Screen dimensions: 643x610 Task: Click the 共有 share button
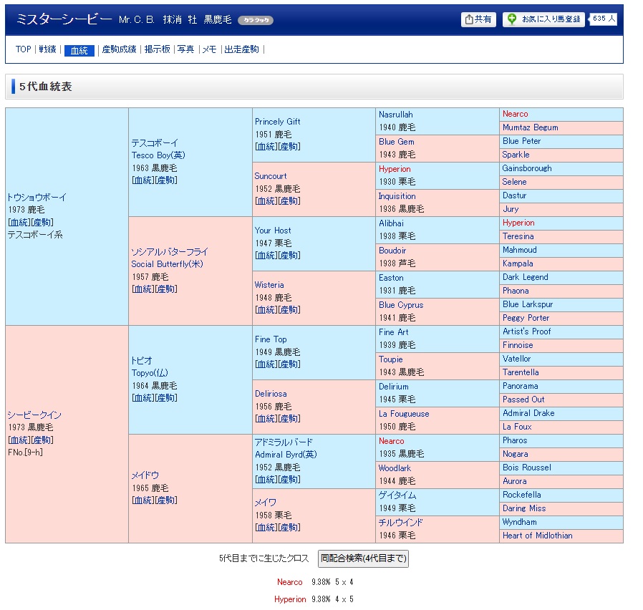[x=478, y=19]
